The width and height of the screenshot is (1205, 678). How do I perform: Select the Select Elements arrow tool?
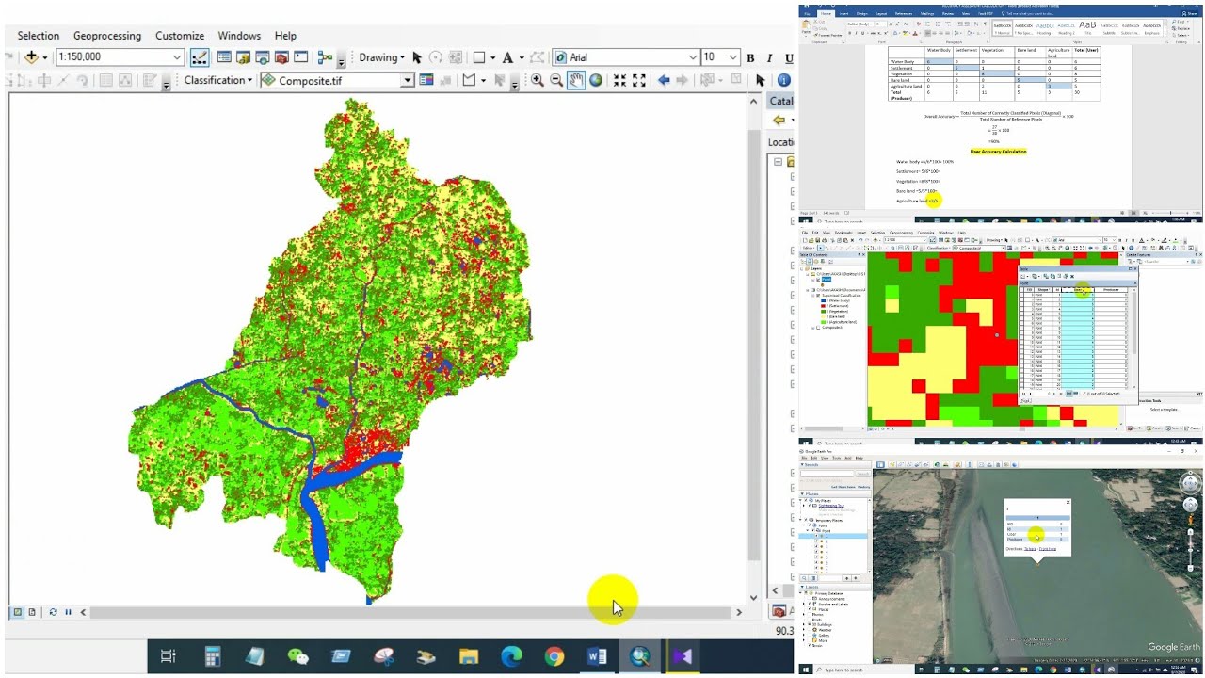pos(761,80)
